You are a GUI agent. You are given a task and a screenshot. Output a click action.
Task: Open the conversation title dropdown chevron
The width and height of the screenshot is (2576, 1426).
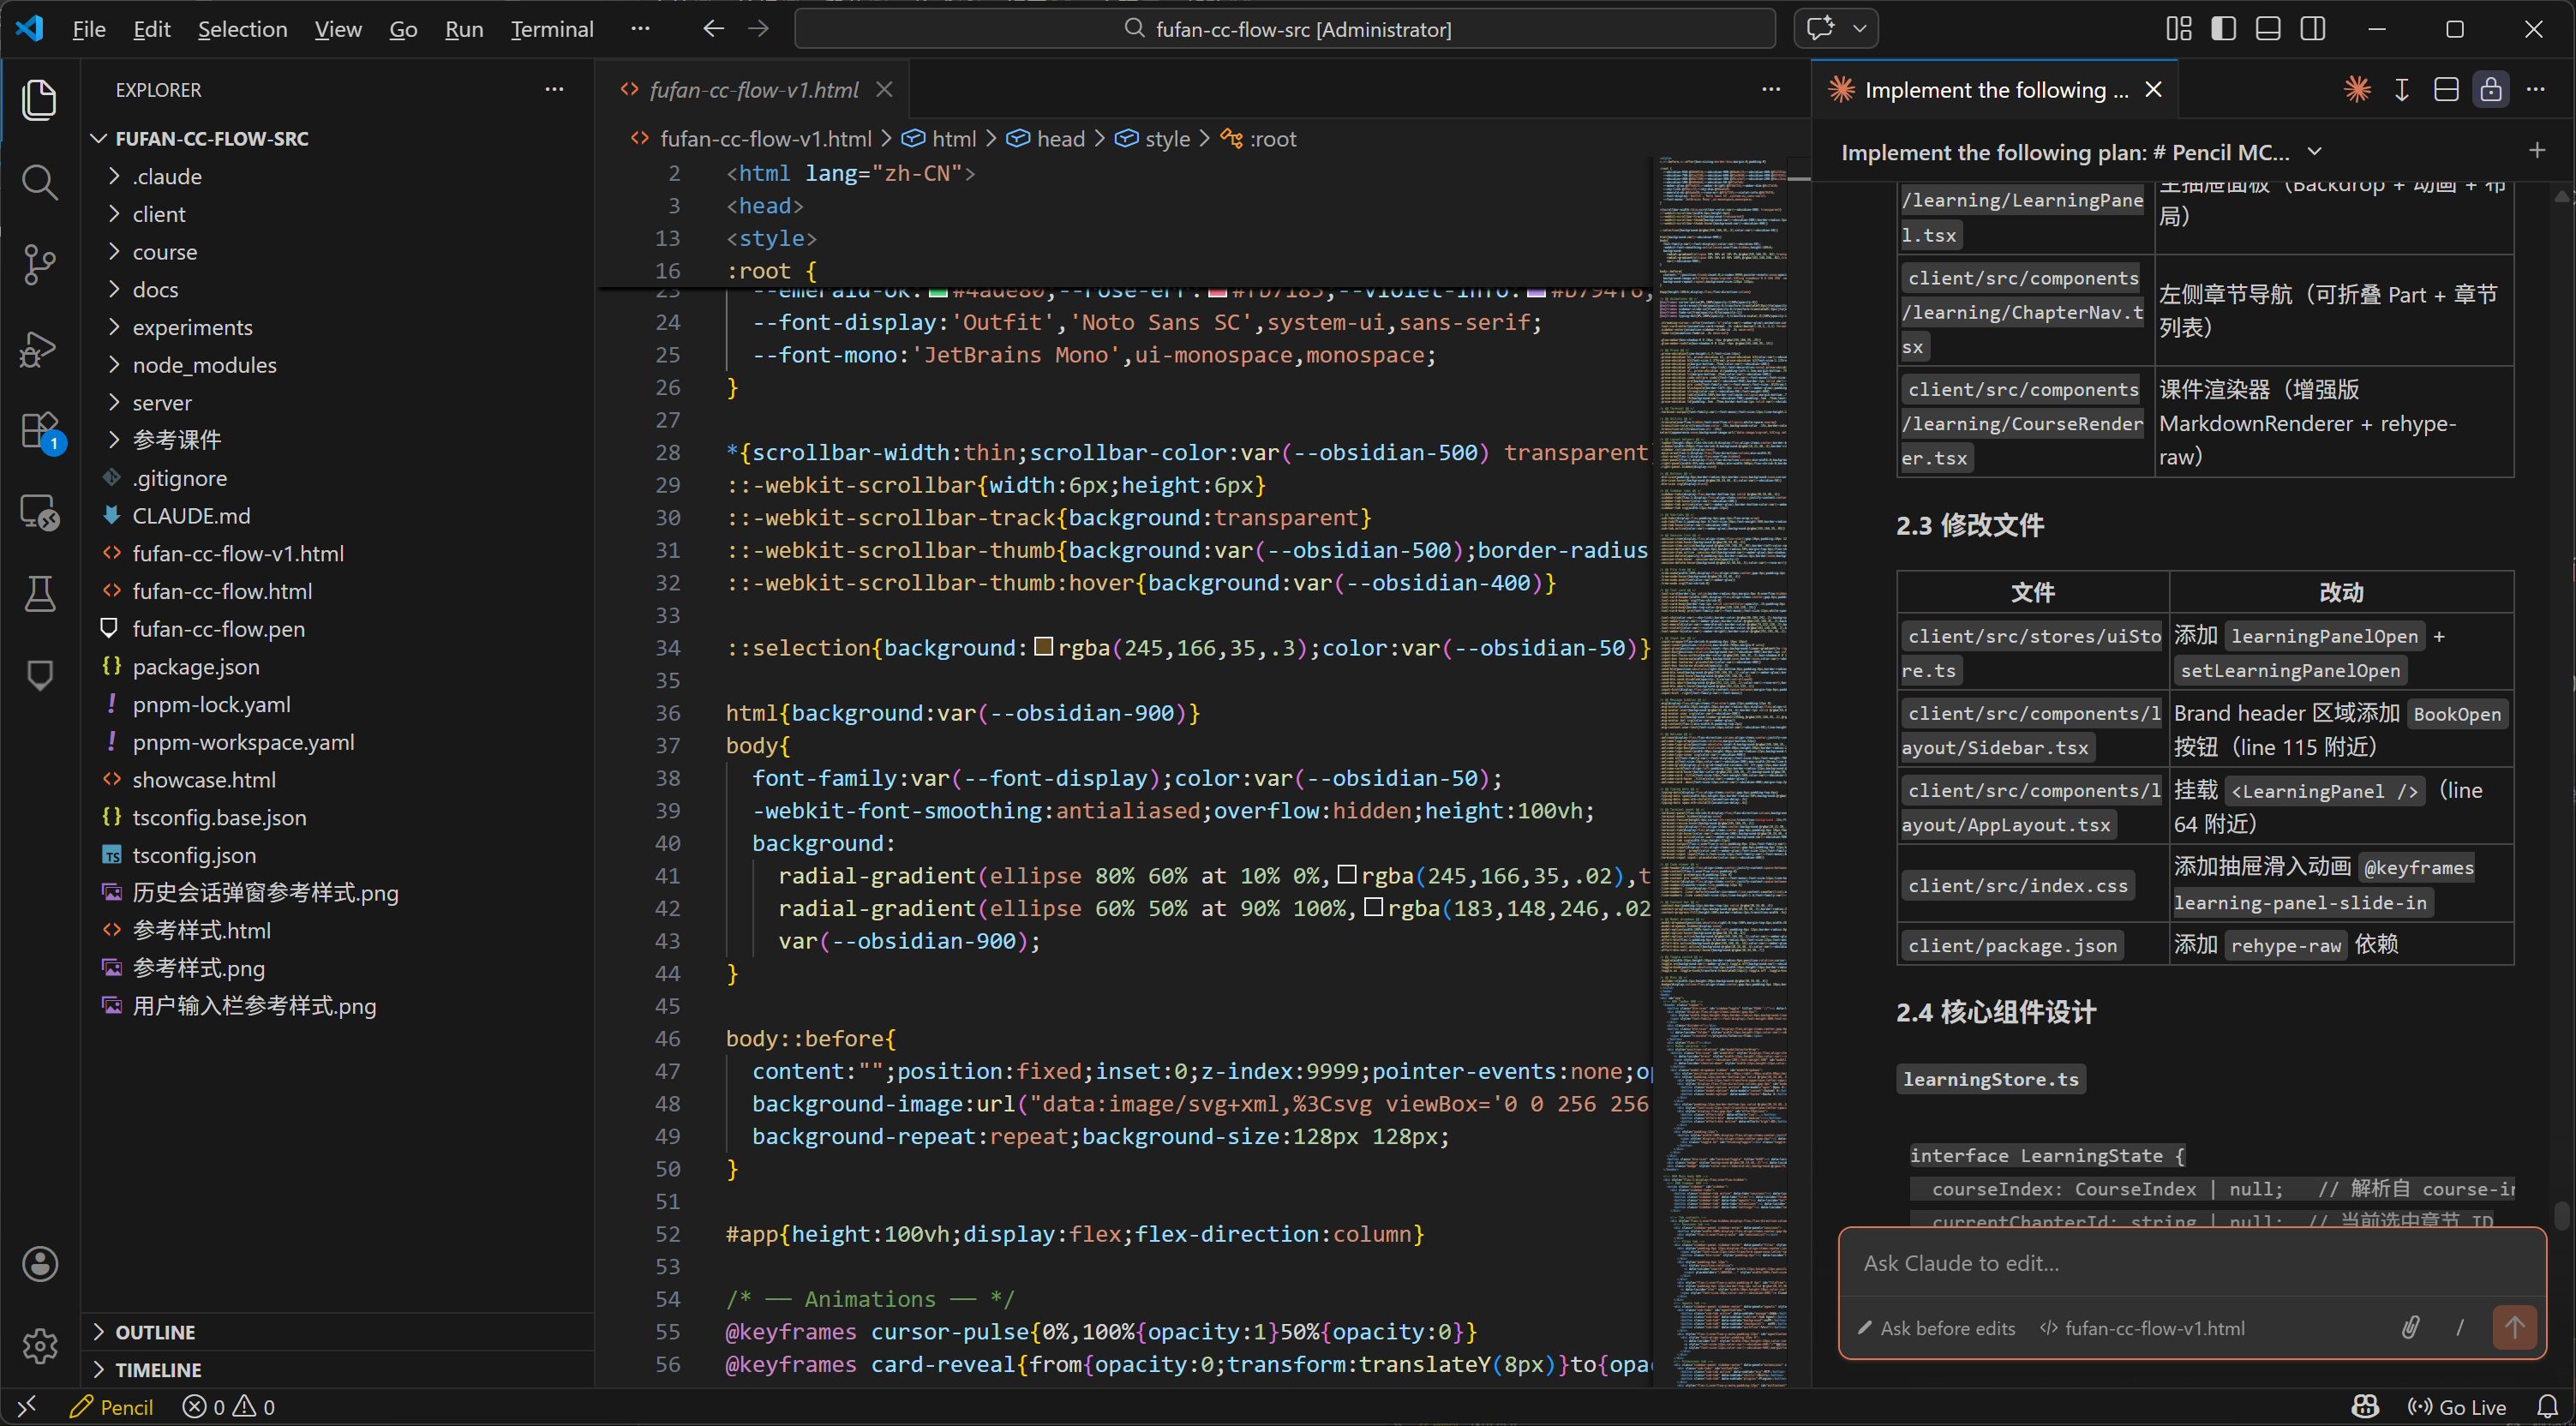[x=2314, y=152]
